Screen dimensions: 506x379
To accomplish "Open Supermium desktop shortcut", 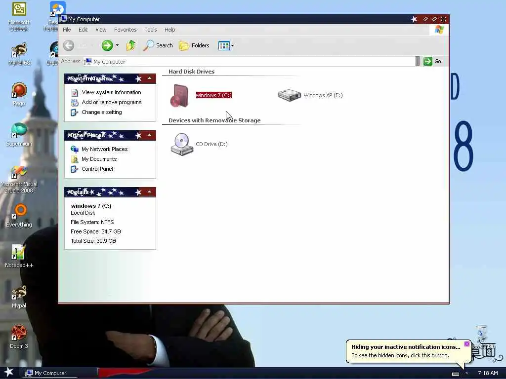I will point(19,135).
